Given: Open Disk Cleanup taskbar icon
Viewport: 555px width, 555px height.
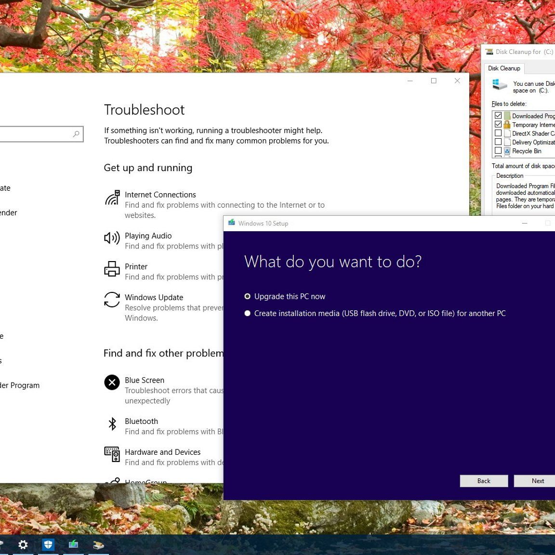Looking at the screenshot, I should [x=98, y=545].
